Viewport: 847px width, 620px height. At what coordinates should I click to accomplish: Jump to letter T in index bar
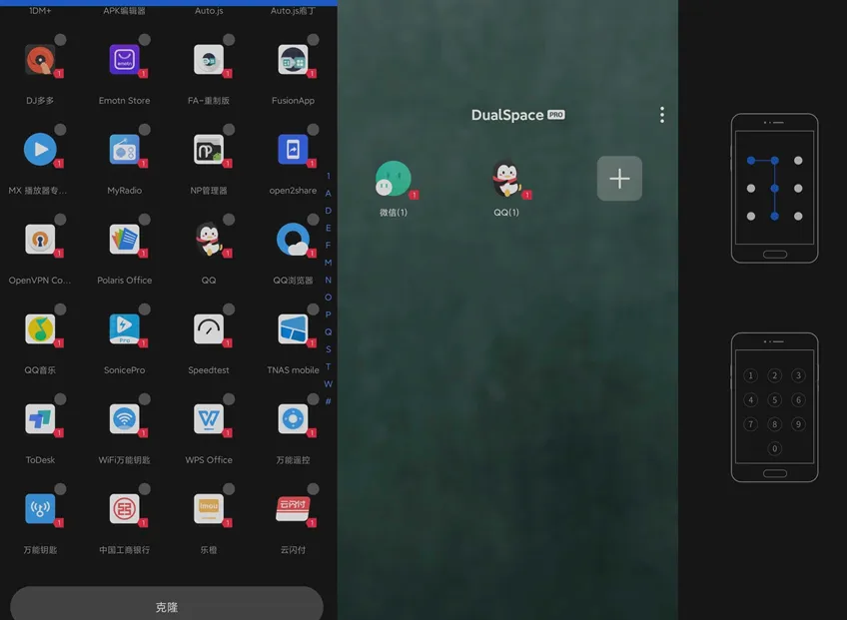tap(328, 366)
